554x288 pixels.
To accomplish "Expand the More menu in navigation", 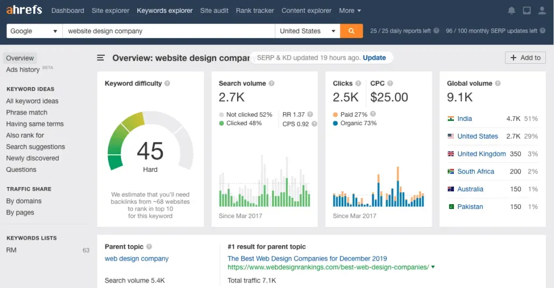I will [x=350, y=11].
